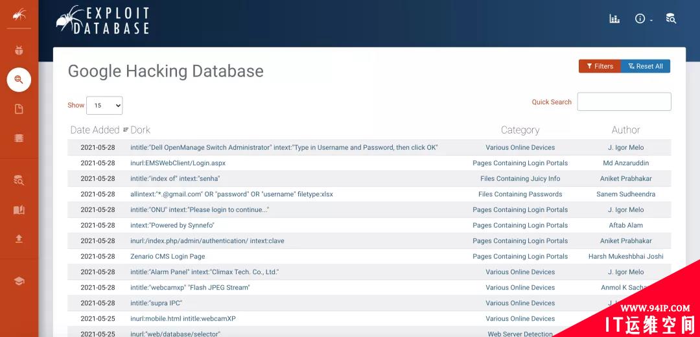Click Pages Containing Login Portals in EMSWebClient row
This screenshot has height=337, width=700.
coord(520,163)
